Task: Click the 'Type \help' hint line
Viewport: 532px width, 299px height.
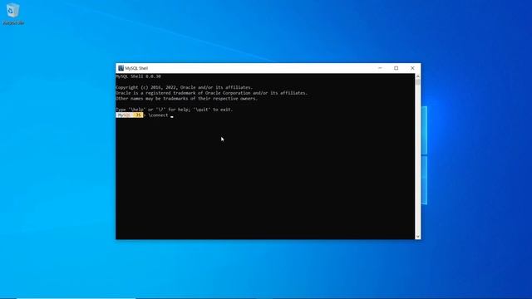Action: coord(175,110)
